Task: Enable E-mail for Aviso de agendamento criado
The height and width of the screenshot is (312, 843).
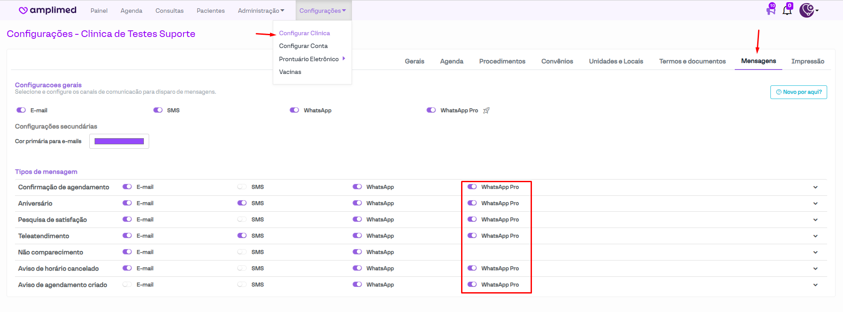Action: click(x=127, y=285)
